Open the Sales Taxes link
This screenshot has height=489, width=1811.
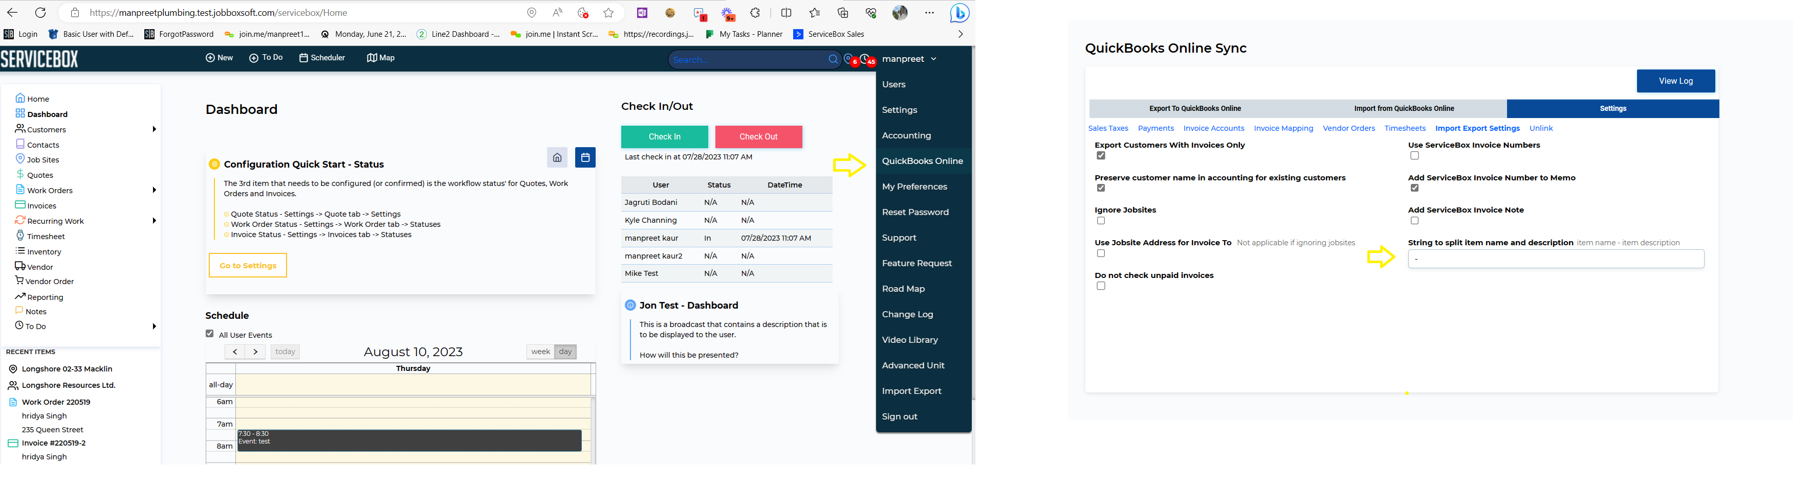1108,128
